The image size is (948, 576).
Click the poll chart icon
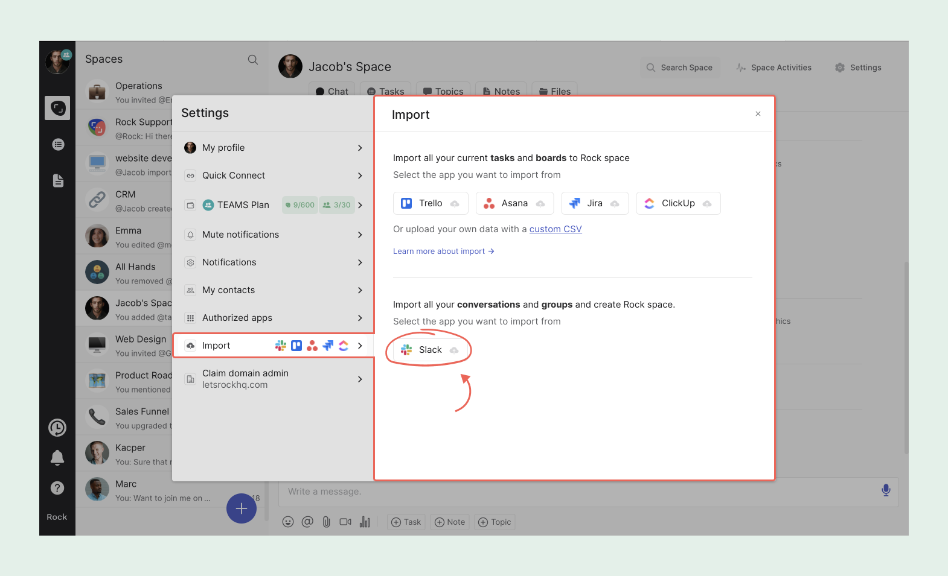[x=365, y=522]
